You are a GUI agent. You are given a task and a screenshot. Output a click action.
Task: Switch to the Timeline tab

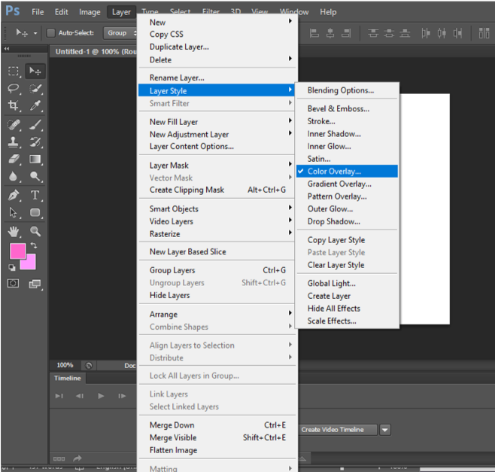pos(67,378)
